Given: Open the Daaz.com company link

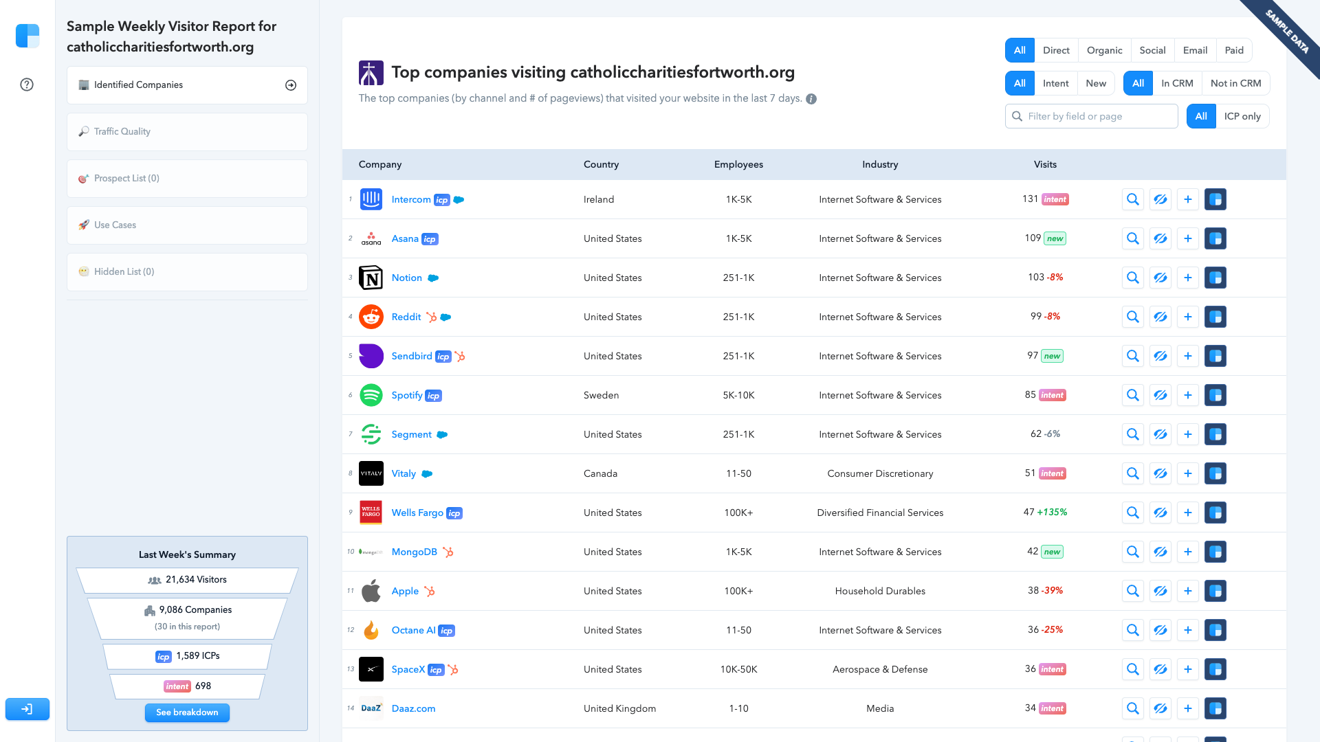Looking at the screenshot, I should pyautogui.click(x=413, y=708).
